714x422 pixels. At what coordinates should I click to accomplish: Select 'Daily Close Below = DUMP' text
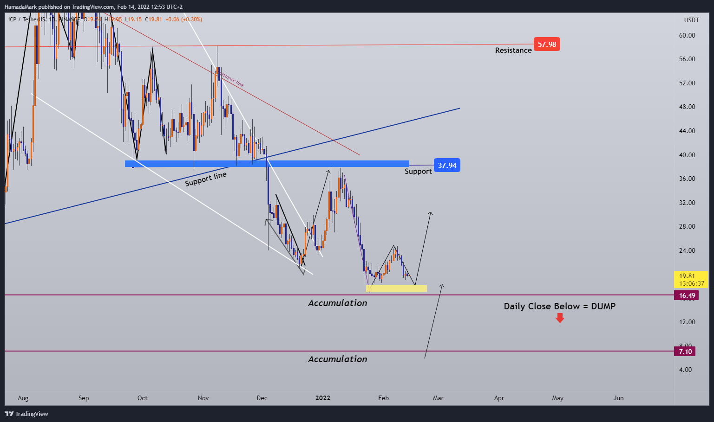(560, 306)
